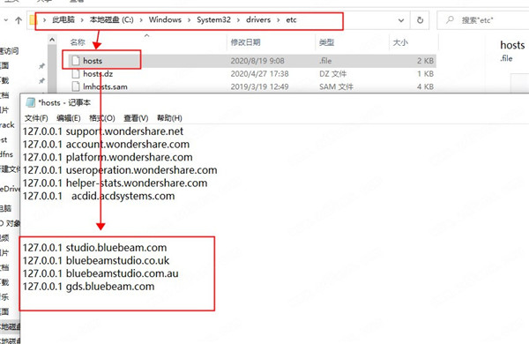Select drivers in the address path
This screenshot has width=529, height=344.
point(258,20)
